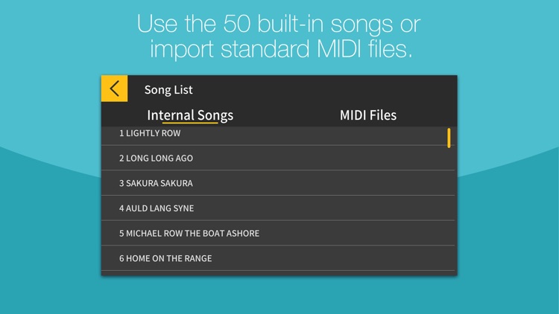Load song 4 AULD LANG SYNE

(x=278, y=208)
